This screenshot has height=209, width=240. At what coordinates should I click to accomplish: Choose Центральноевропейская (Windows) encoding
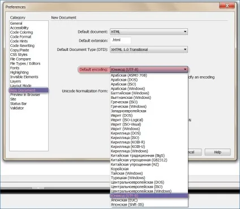tap(149, 191)
